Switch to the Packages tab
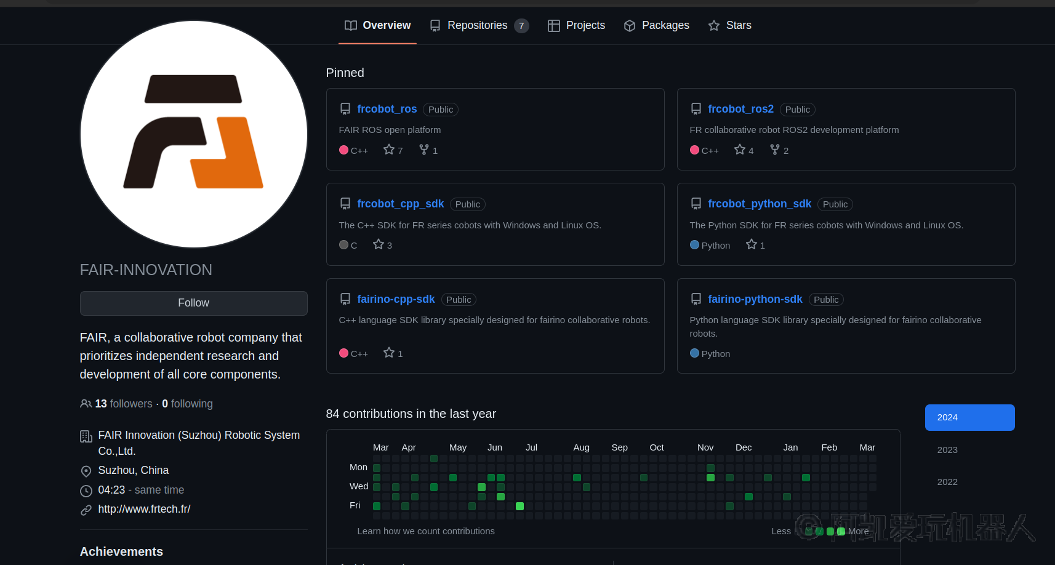 pos(656,25)
